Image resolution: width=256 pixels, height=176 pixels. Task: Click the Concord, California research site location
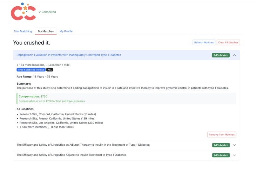click(x=57, y=114)
